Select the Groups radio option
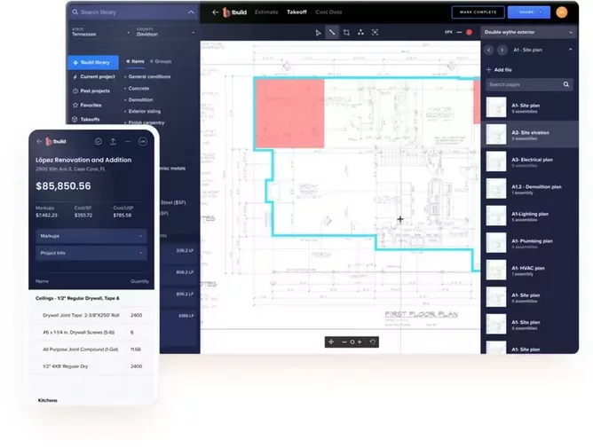The height and width of the screenshot is (448, 593). (161, 61)
